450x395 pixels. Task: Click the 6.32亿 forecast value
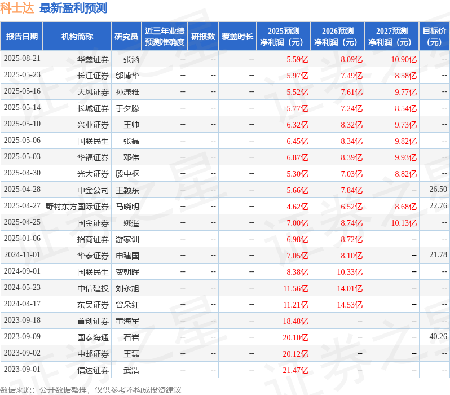pyautogui.click(x=297, y=125)
